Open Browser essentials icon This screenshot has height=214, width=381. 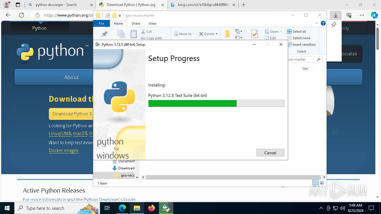tap(349, 15)
